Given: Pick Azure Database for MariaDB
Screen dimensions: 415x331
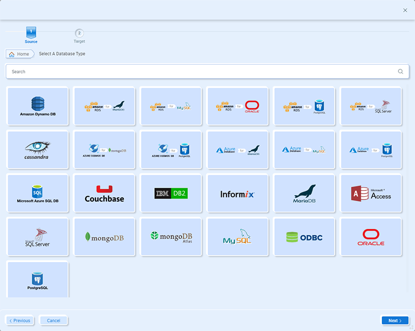Looking at the screenshot, I should coord(238,150).
